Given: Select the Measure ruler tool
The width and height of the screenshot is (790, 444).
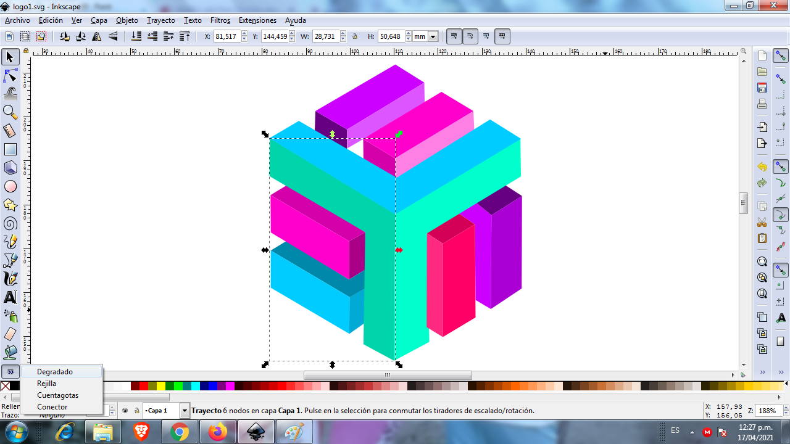Looking at the screenshot, I should (x=10, y=131).
